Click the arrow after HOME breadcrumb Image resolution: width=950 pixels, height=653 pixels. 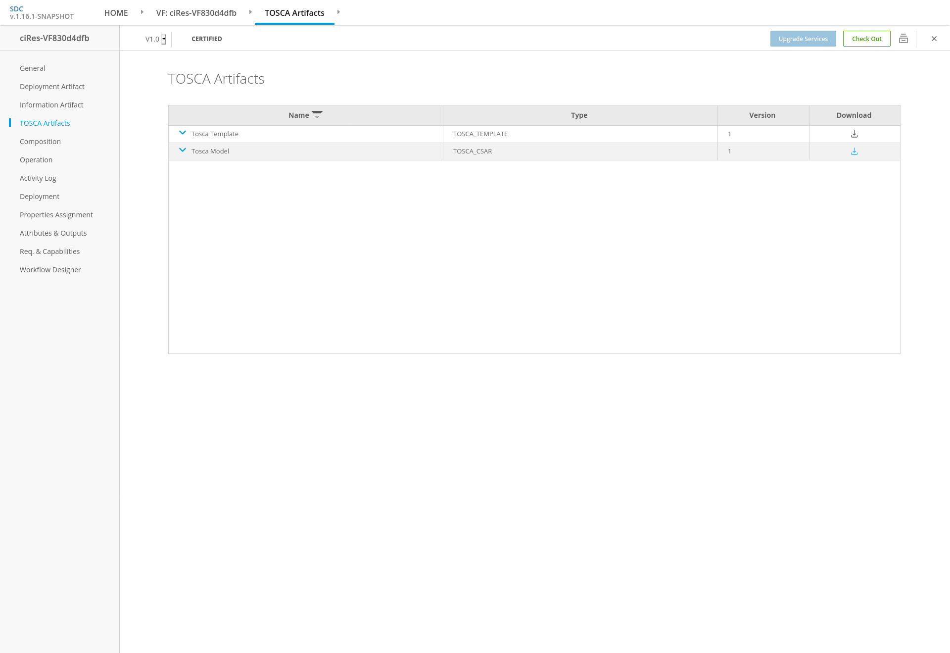pos(142,12)
